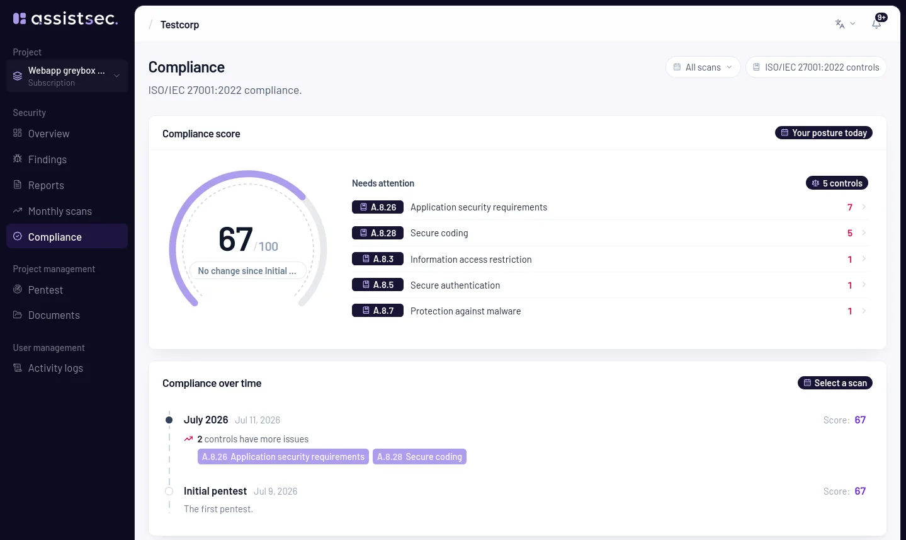
Task: Open Activity logs
Action: point(67,368)
